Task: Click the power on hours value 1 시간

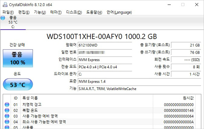Action: [x=186, y=74]
